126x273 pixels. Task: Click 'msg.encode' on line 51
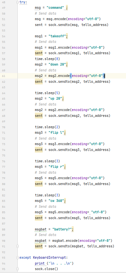pos(56,19)
